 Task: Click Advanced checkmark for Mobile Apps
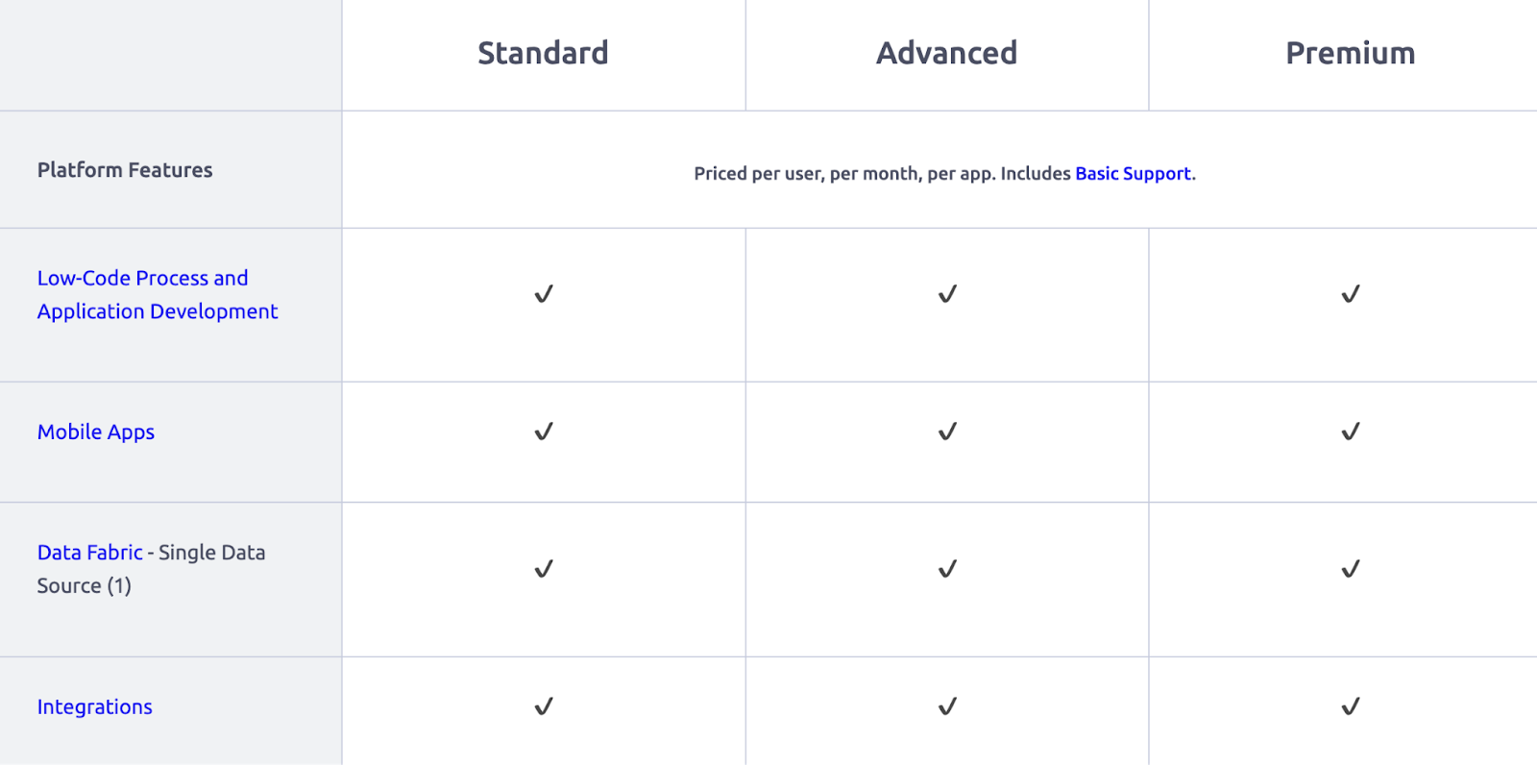click(x=947, y=432)
